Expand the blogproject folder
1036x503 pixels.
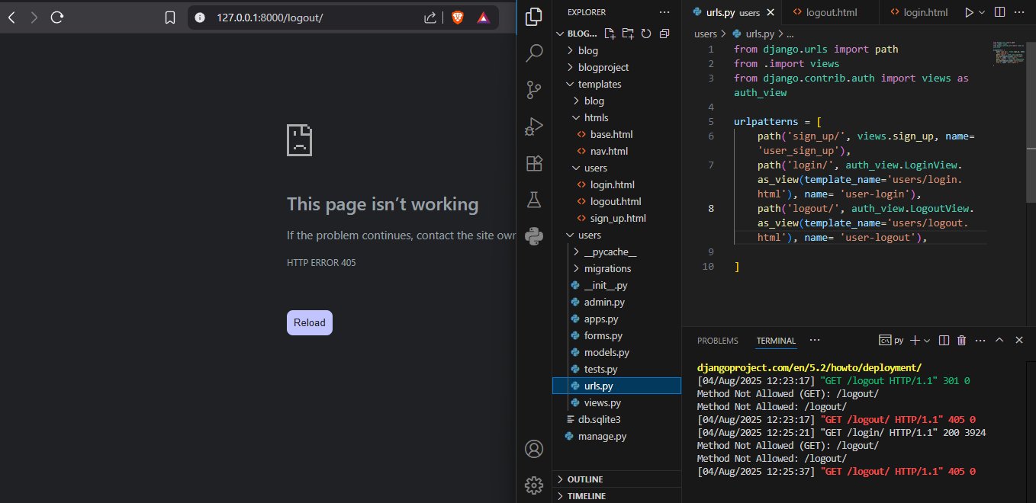point(603,67)
